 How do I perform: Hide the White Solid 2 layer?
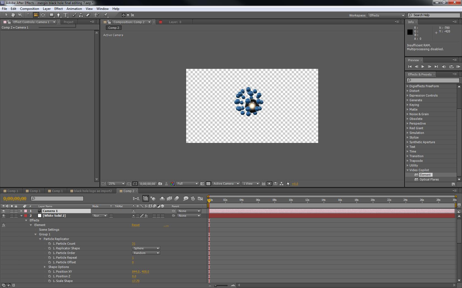click(4, 216)
